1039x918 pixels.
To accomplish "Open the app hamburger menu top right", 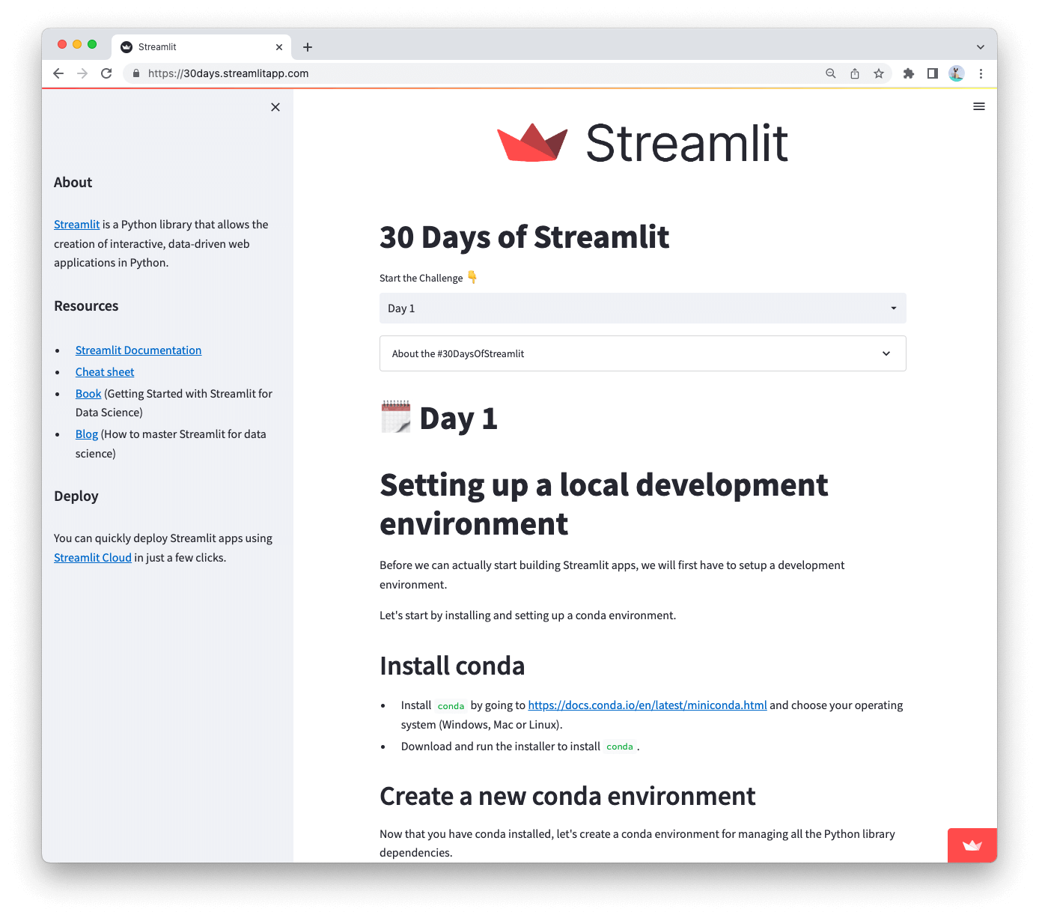I will [979, 106].
